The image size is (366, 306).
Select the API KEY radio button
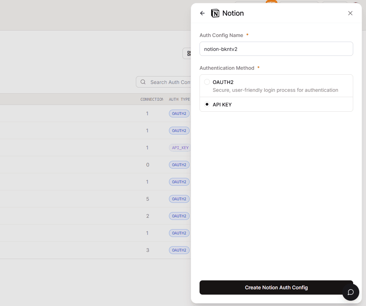point(207,104)
